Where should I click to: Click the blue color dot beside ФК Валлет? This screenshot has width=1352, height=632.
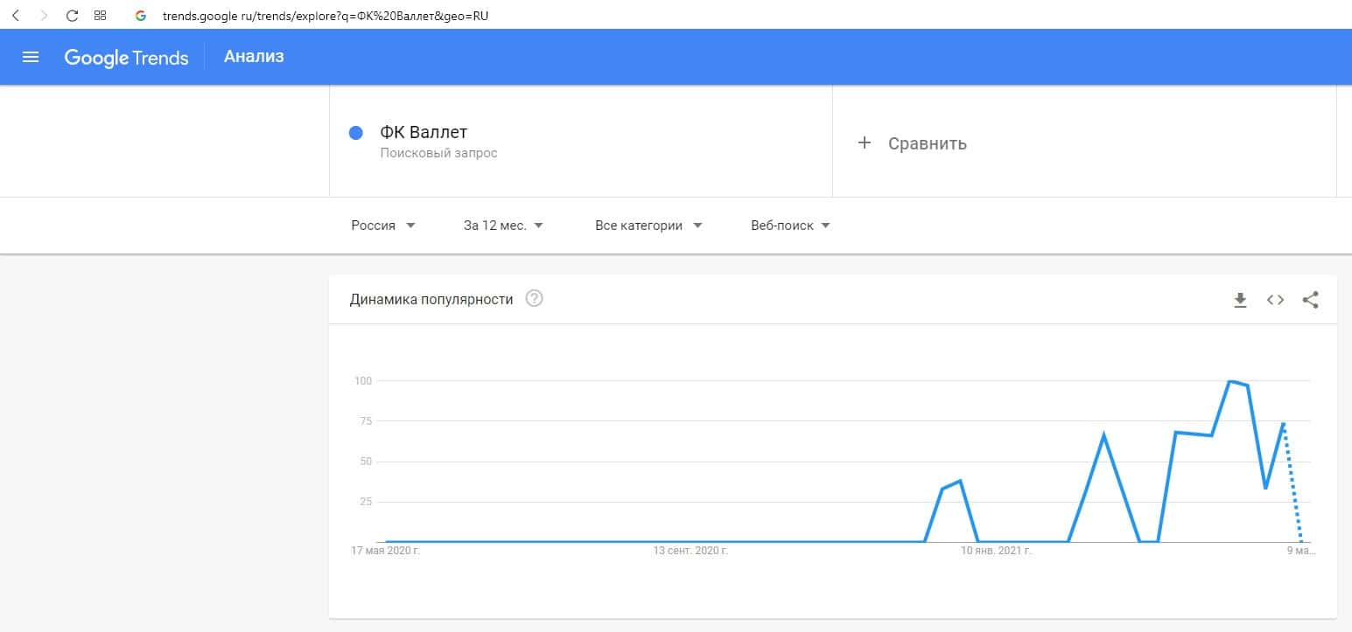[356, 133]
